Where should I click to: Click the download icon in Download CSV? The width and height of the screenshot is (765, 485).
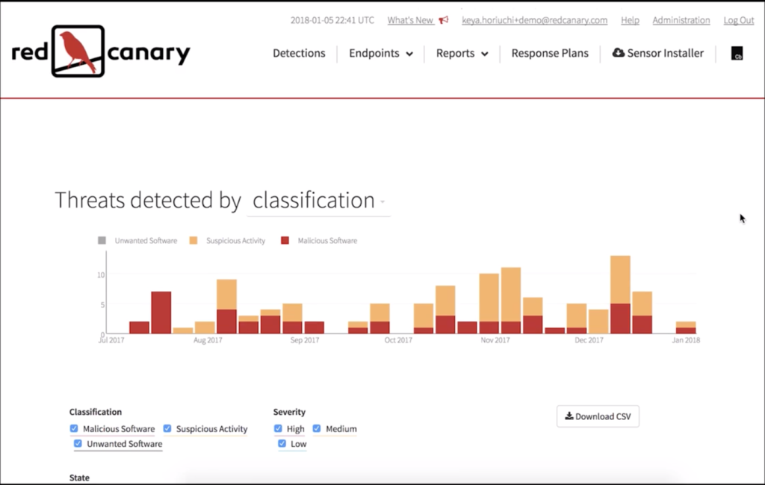[x=569, y=416]
